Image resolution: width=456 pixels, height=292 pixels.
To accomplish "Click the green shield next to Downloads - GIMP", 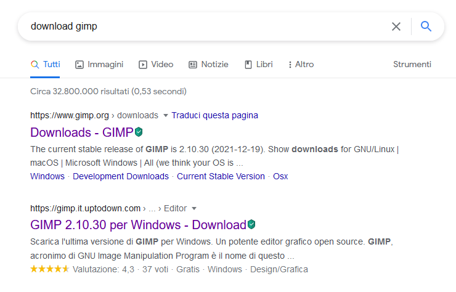I will point(139,132).
